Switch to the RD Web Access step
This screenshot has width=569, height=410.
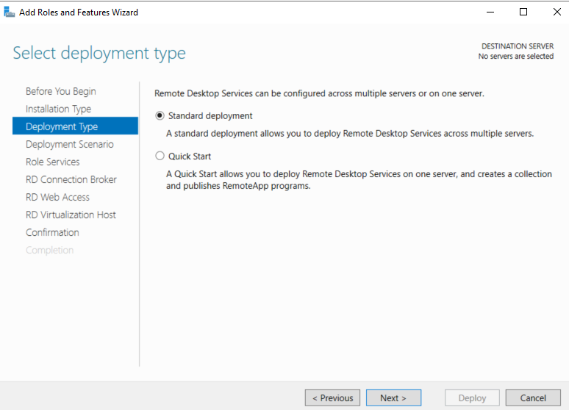[57, 197]
